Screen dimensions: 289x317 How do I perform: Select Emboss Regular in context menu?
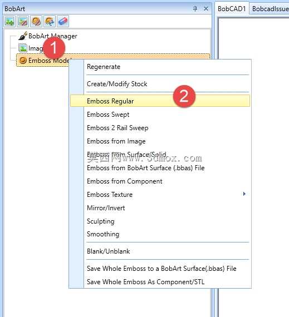160,101
